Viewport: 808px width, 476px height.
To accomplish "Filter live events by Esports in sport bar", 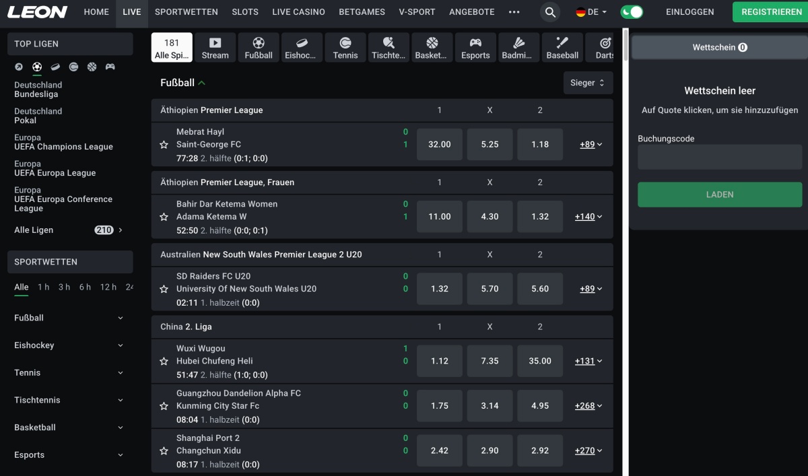I will tap(475, 48).
